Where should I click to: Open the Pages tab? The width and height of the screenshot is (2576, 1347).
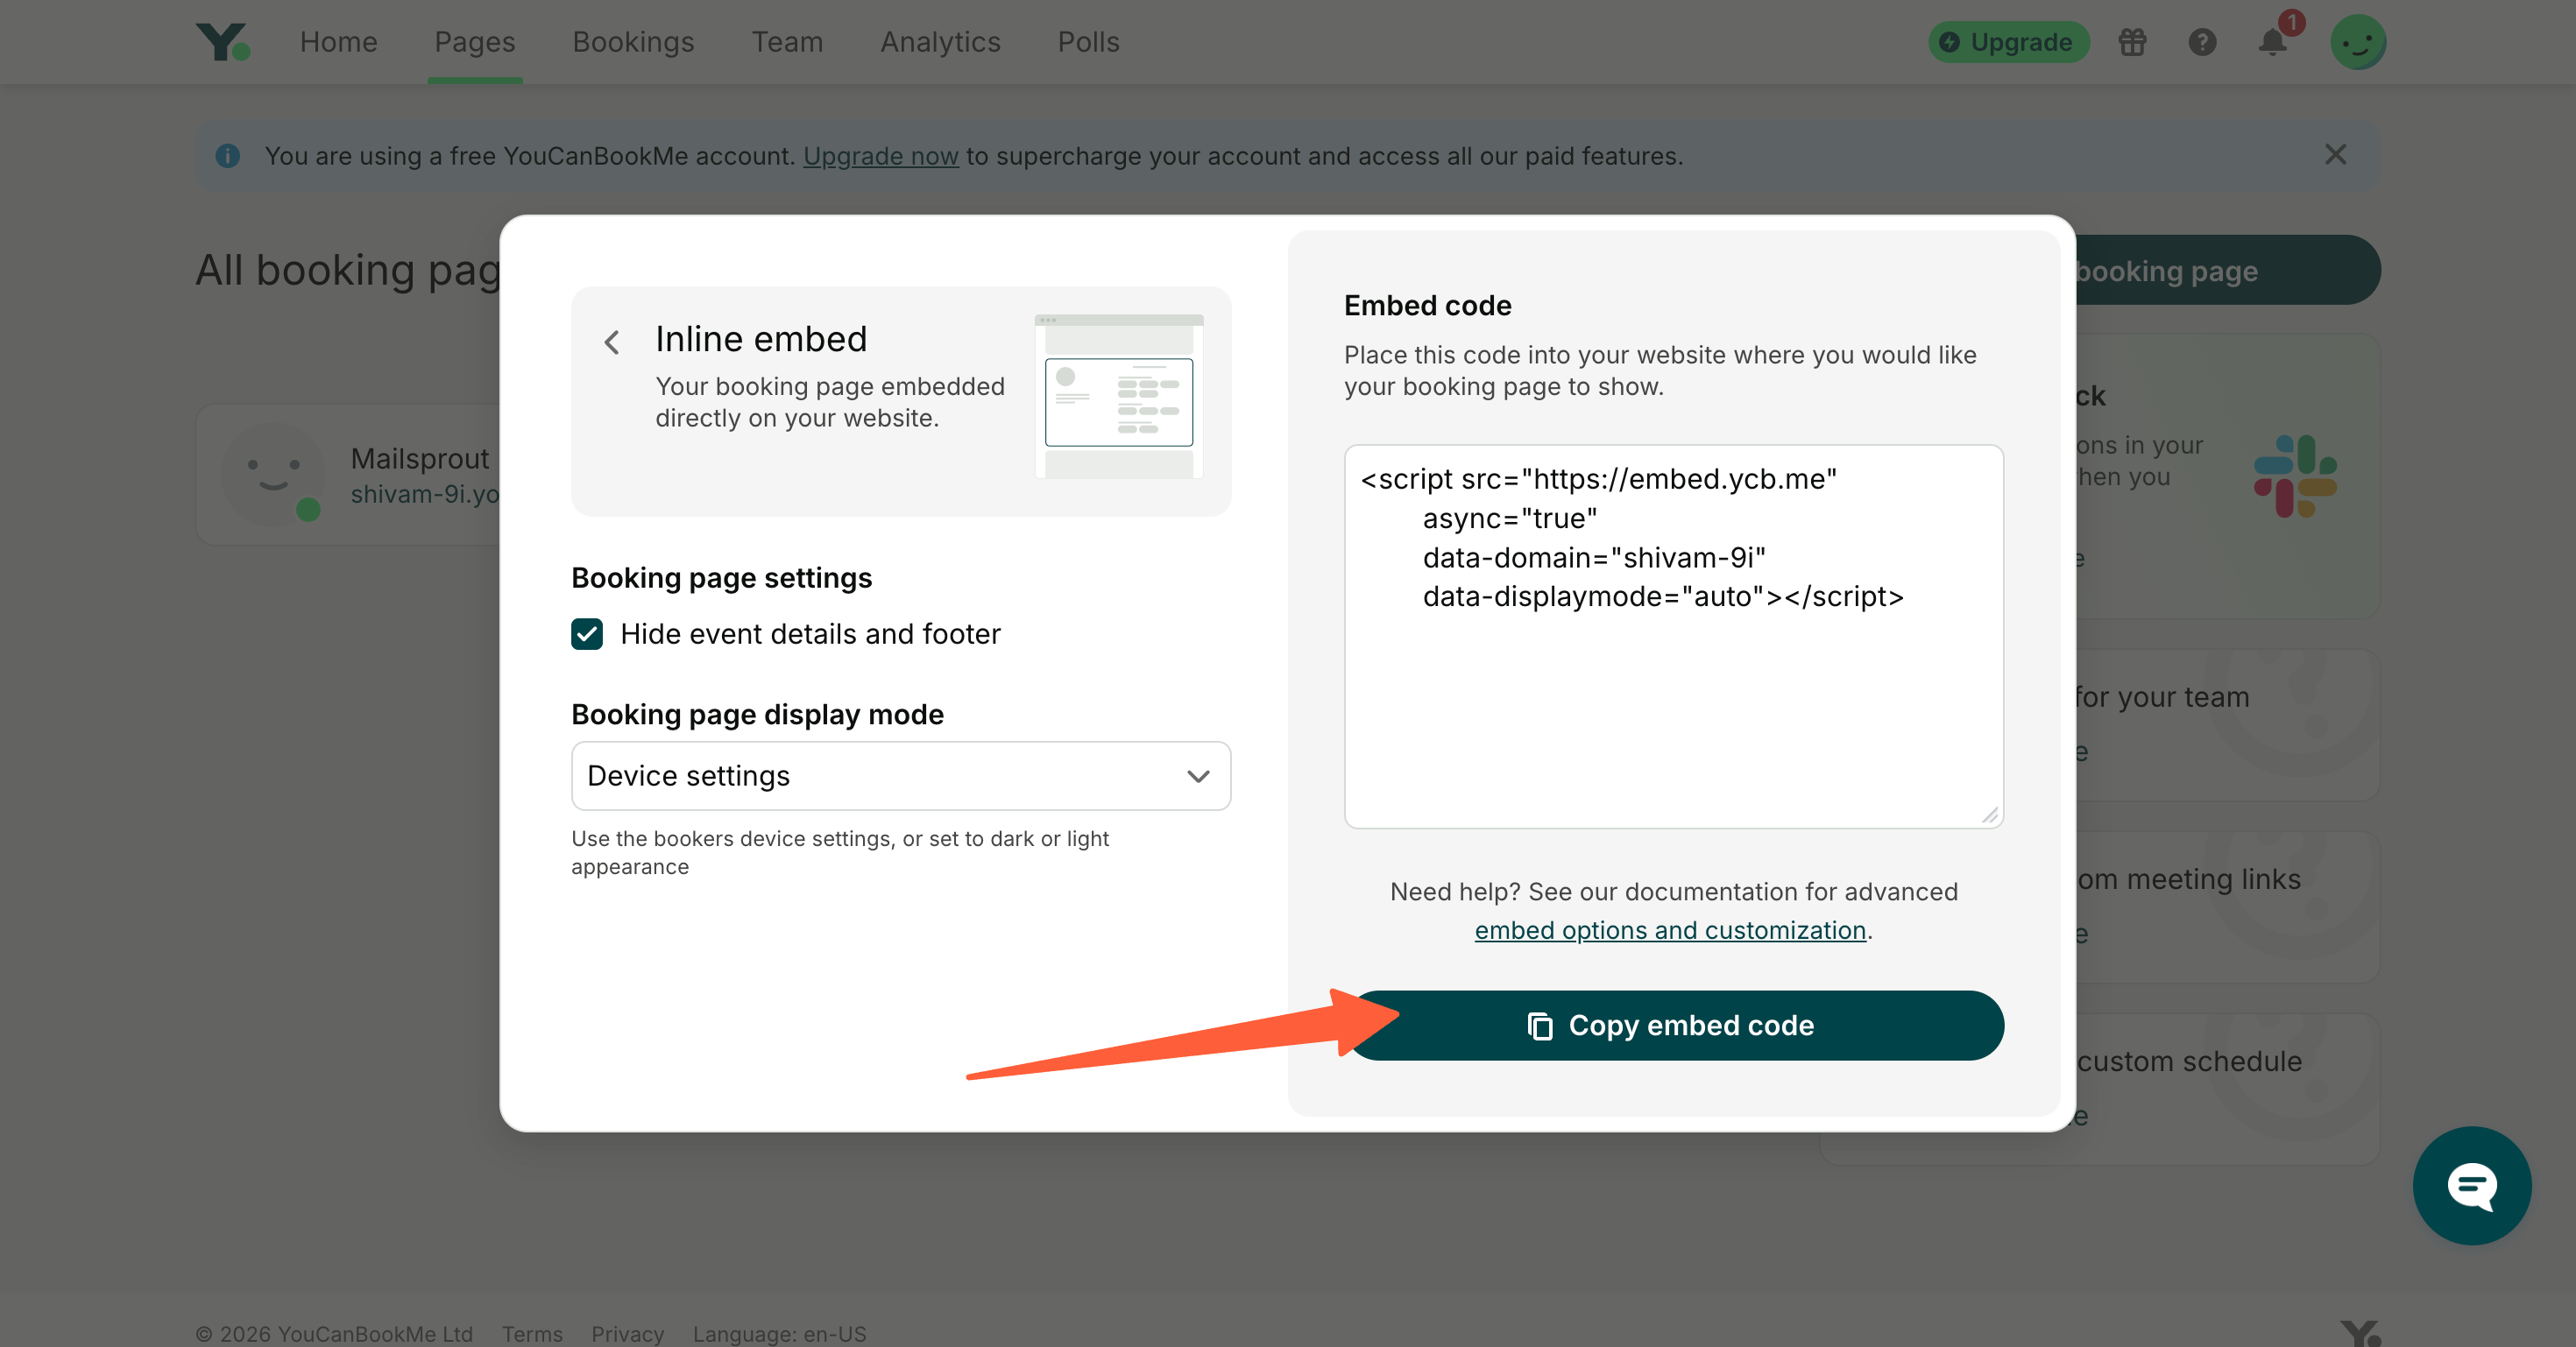tap(474, 42)
